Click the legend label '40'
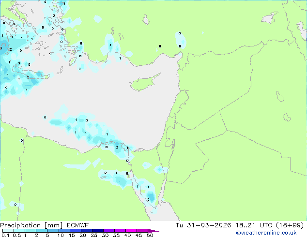This screenshot has width=307, height=237. [x=127, y=235]
